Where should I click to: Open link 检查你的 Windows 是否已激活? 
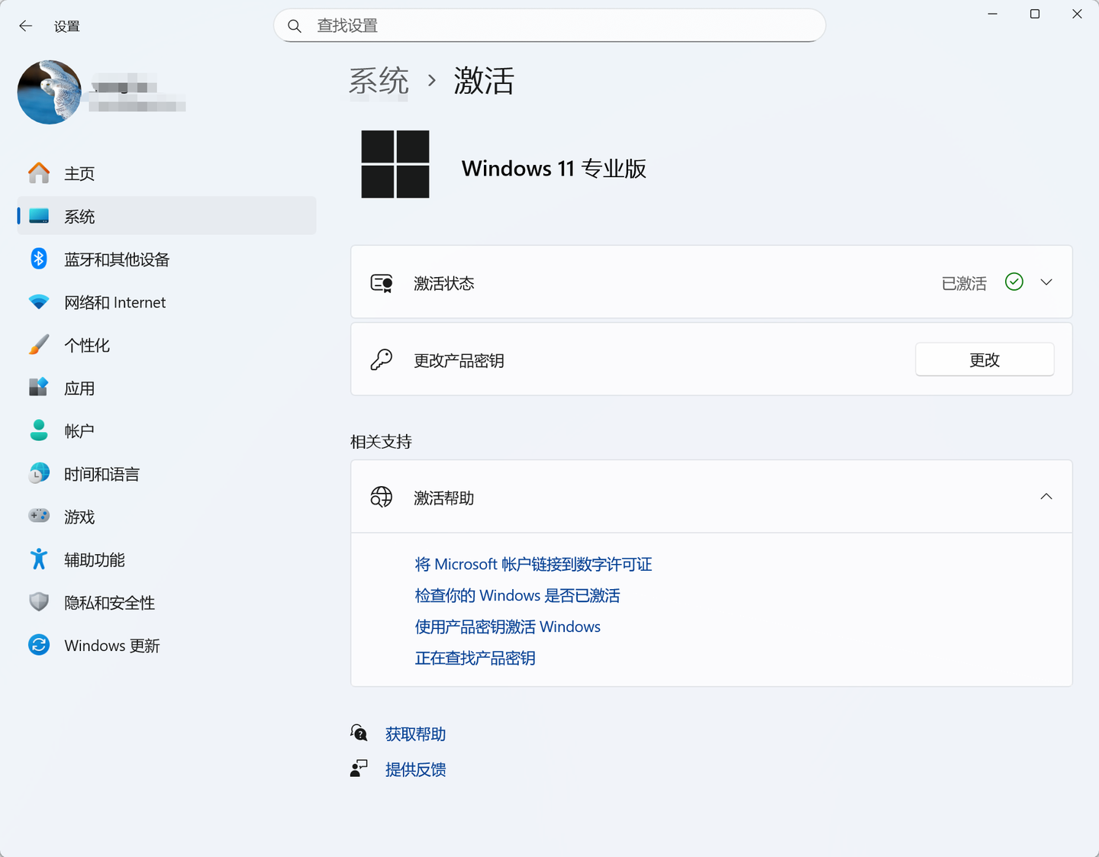(x=517, y=595)
